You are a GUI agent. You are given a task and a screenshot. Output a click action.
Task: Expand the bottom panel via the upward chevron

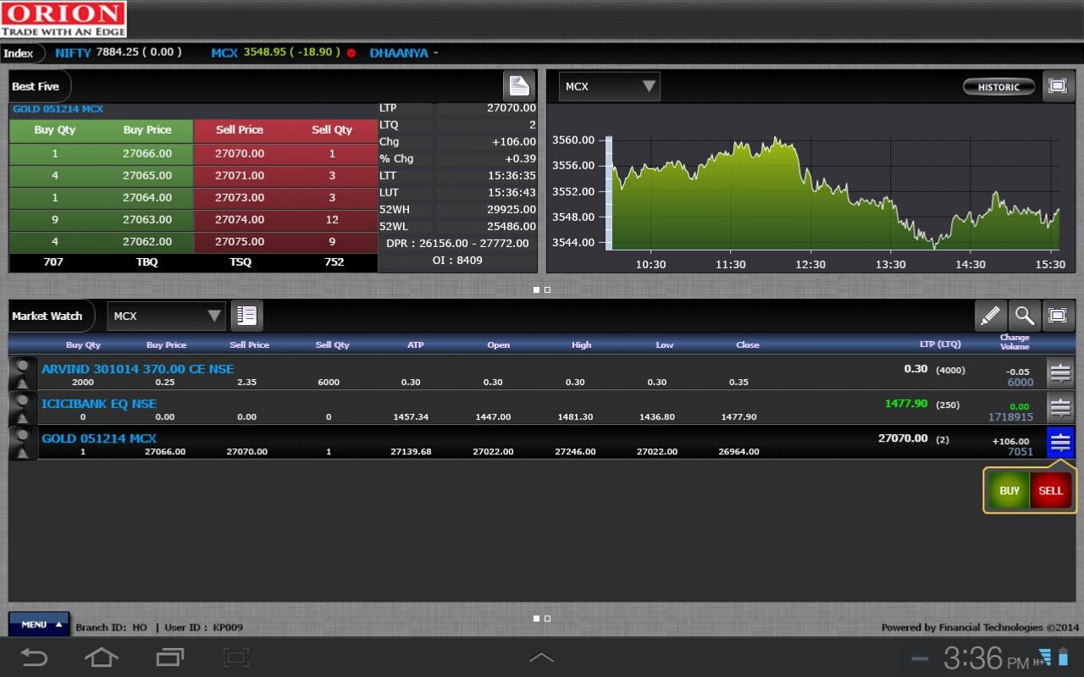[541, 657]
